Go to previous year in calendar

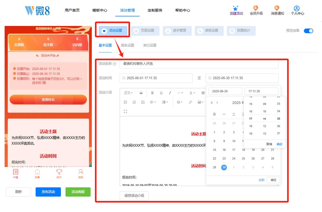pos(212,103)
